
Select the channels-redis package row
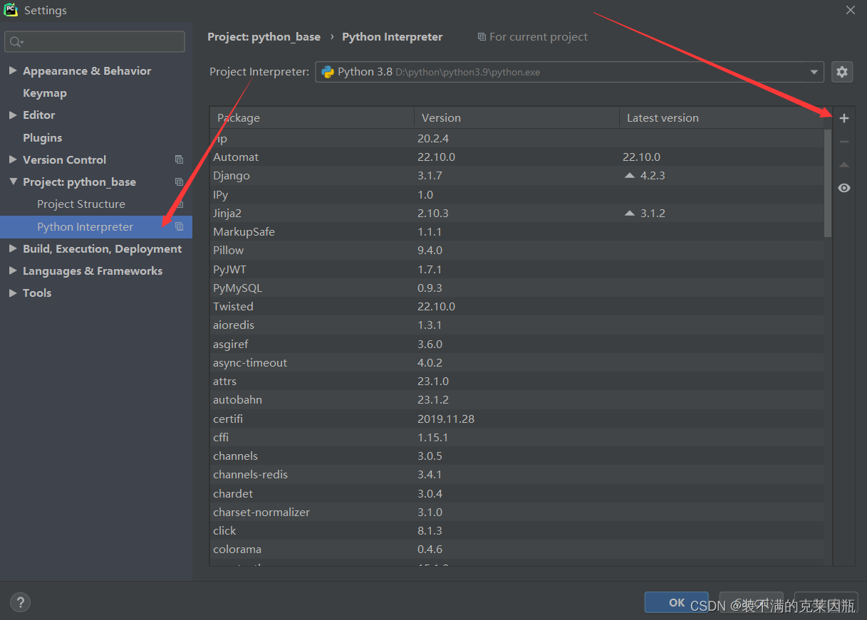516,475
